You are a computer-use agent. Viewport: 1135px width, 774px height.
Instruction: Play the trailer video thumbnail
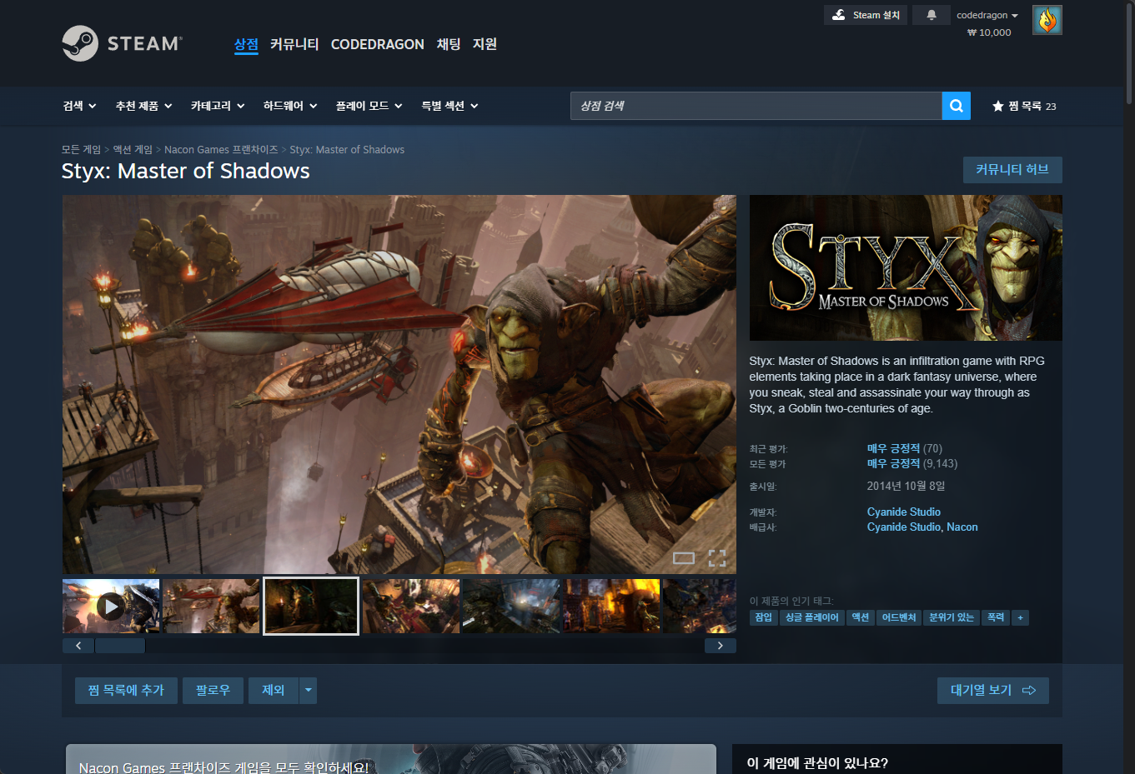[111, 607]
